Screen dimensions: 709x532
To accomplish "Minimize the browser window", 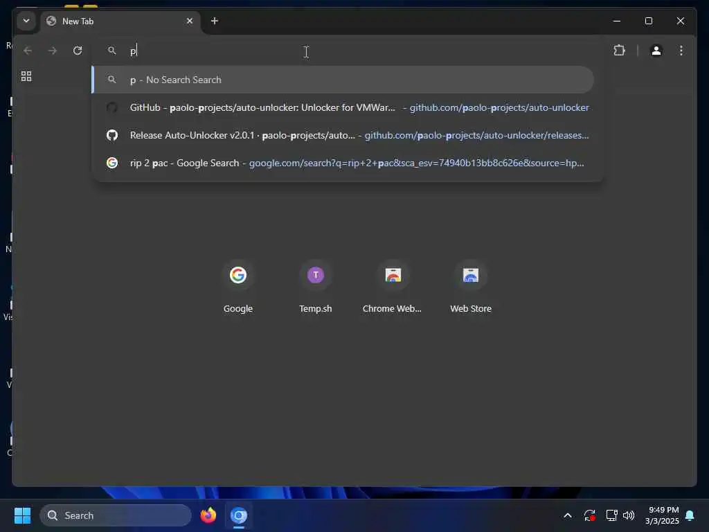I will [x=617, y=21].
